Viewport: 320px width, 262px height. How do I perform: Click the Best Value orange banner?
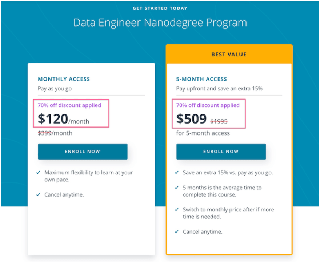pyautogui.click(x=229, y=54)
